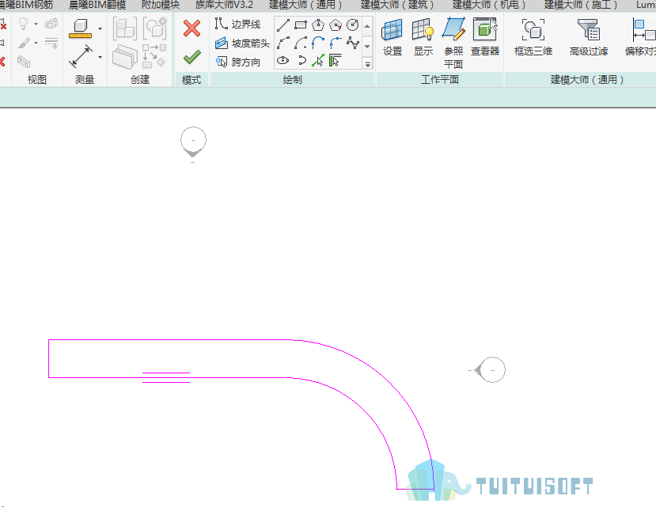Click the 跨方向 span direction button

tap(237, 62)
